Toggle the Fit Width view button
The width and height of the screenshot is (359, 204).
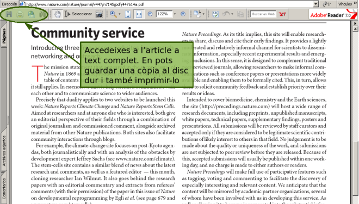[139, 14]
